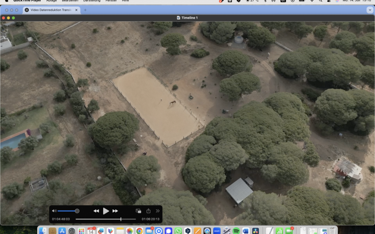
Task: Expand more options with double chevron
Action: pyautogui.click(x=158, y=211)
